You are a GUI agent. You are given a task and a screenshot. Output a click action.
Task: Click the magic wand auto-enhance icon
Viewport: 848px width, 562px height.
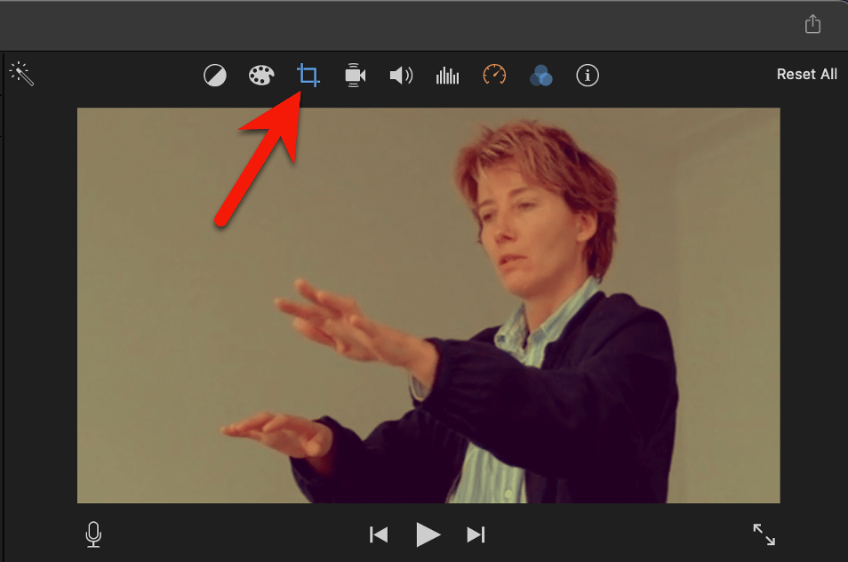click(x=21, y=74)
